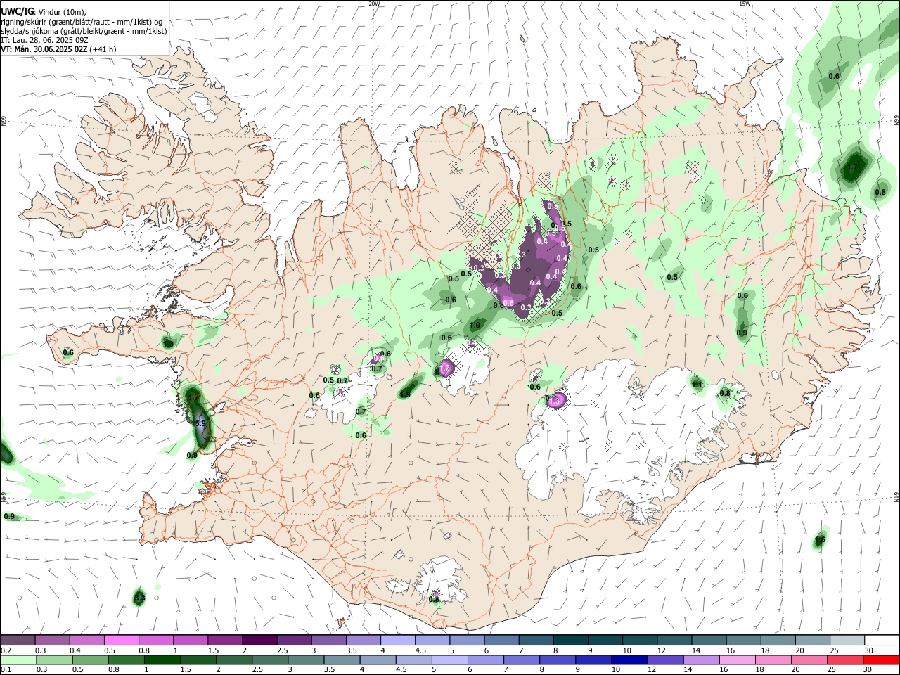Click the 1.0 precipitation value in central Iceland
This screenshot has height=675, width=900.
475,326
